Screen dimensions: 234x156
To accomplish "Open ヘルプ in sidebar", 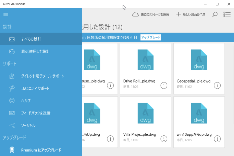I will pos(41,101).
